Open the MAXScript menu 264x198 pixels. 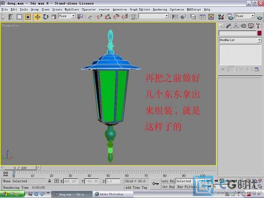[x=194, y=9]
